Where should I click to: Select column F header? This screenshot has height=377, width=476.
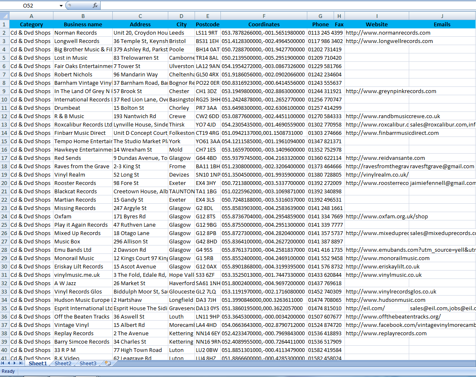click(x=264, y=16)
